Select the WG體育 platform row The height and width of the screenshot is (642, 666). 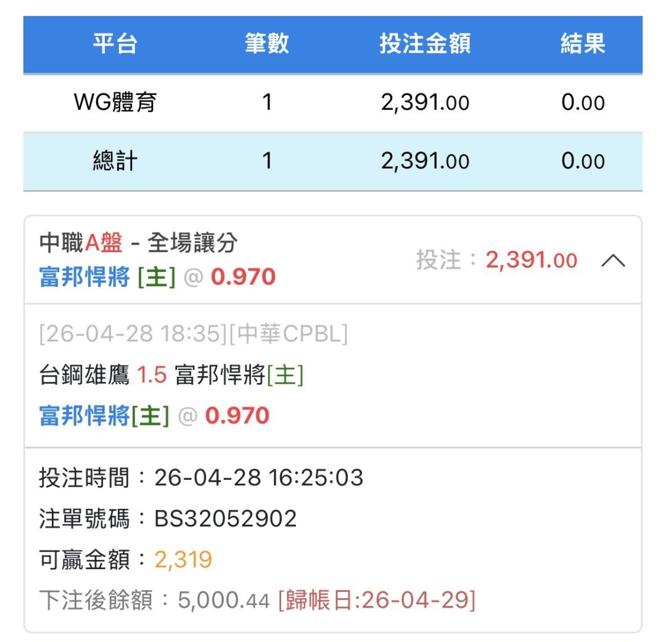coord(115,102)
